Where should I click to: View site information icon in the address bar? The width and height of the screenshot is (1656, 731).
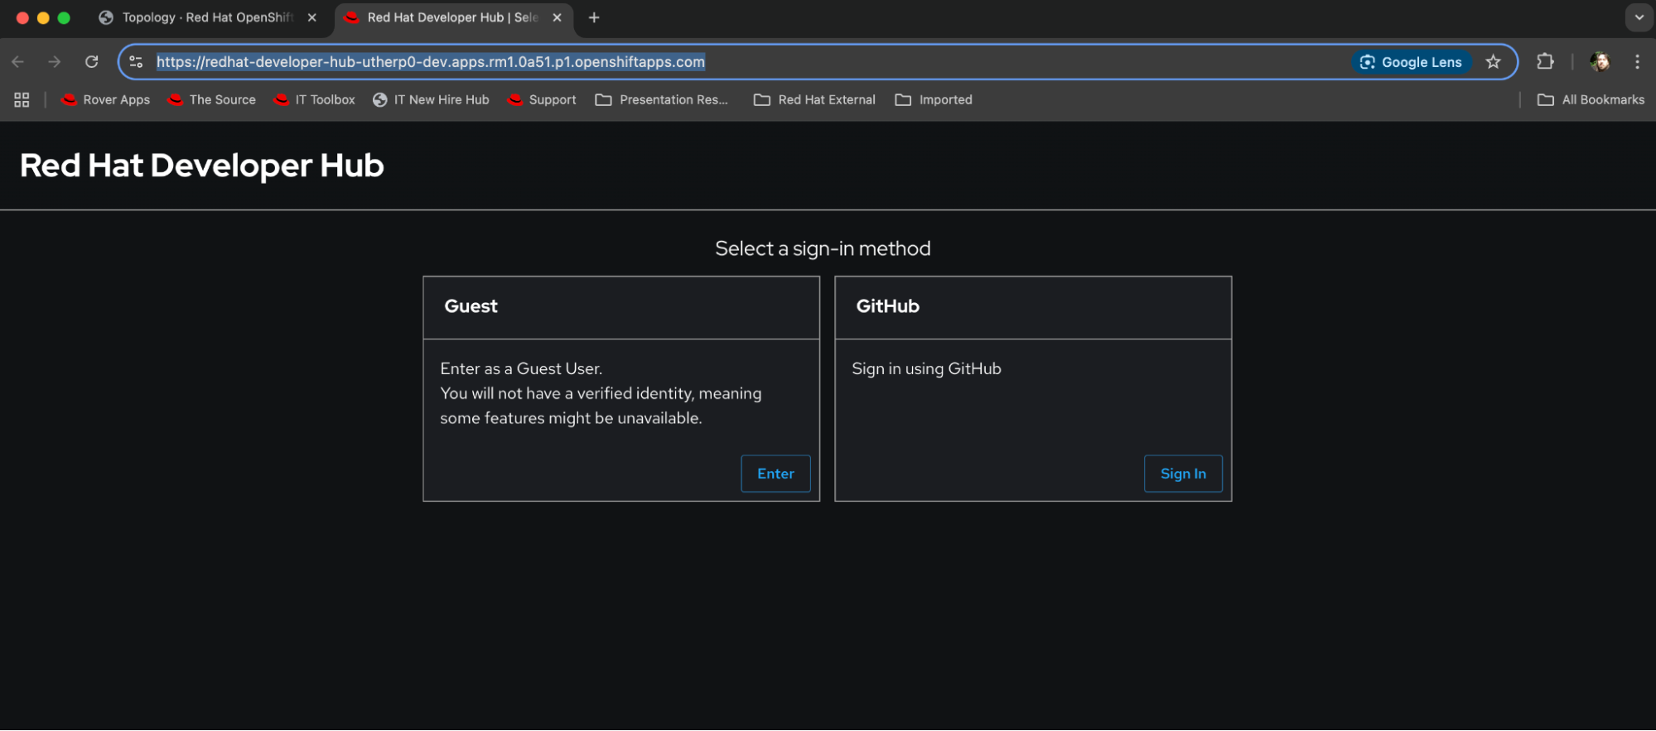(137, 62)
